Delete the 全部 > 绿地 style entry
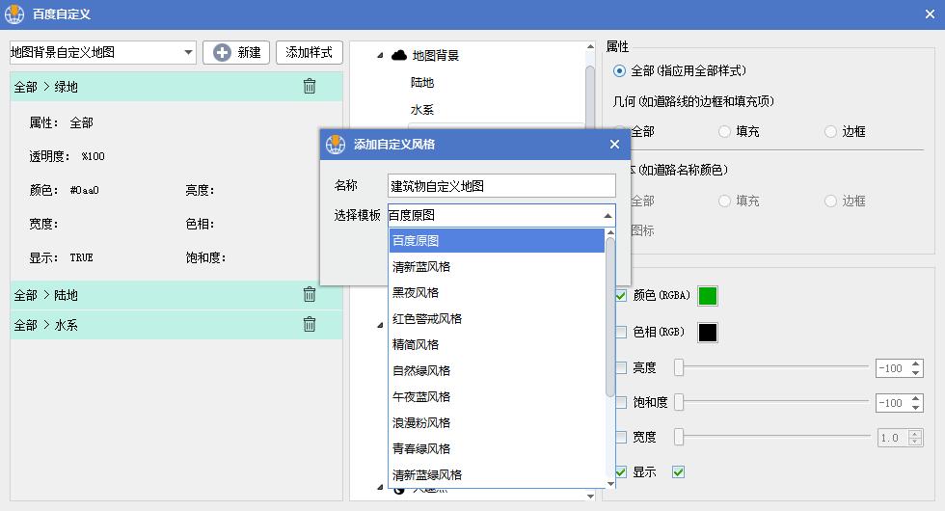945x511 pixels. [x=310, y=86]
